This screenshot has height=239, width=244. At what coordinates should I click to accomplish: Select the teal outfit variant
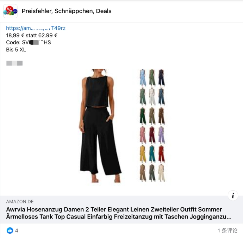[152, 154]
